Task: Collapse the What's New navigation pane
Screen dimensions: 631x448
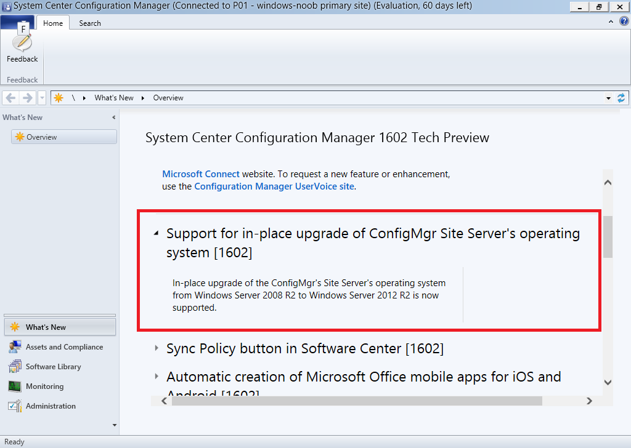Action: click(x=114, y=118)
